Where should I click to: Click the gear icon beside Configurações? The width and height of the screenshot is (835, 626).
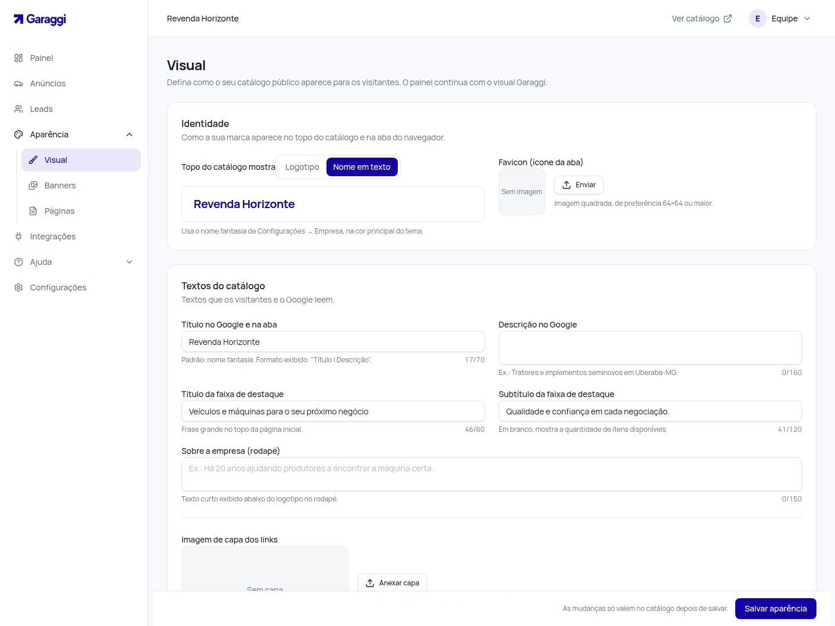pos(19,287)
